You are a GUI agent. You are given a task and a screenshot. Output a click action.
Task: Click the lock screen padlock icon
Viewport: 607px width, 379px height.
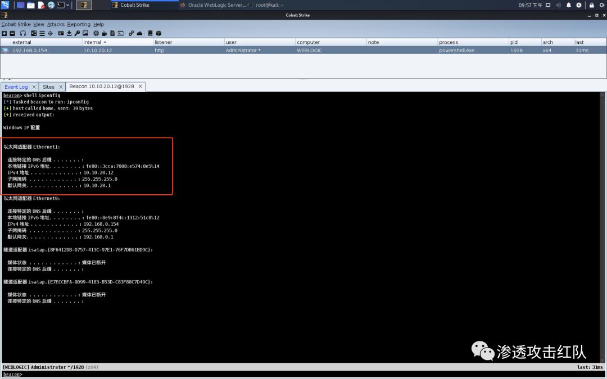(x=591, y=5)
